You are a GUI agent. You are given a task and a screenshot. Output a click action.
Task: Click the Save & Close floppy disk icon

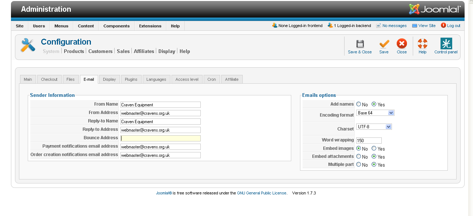[x=360, y=44]
